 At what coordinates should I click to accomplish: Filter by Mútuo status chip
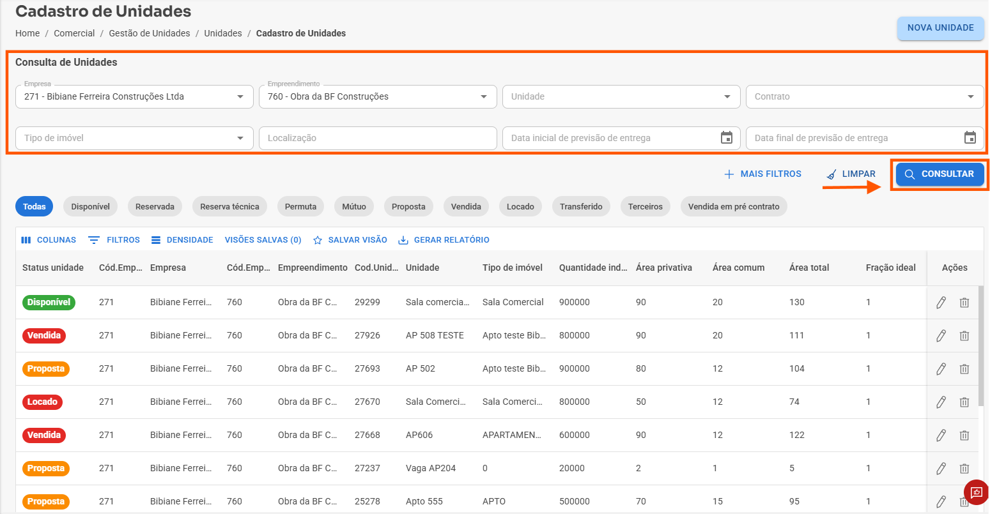[354, 207]
